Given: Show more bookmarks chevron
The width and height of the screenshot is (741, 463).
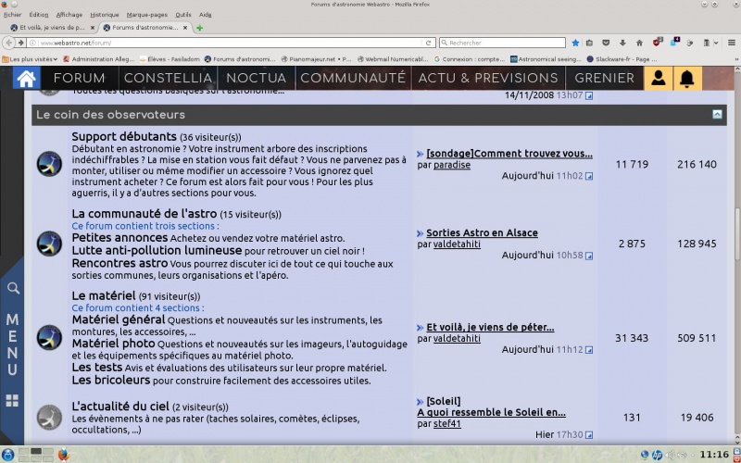Looking at the screenshot, I should 736,59.
